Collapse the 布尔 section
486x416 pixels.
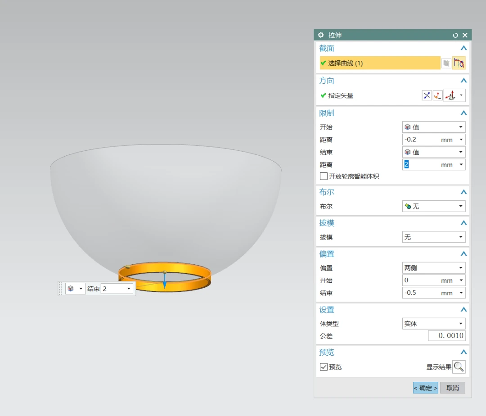coord(463,192)
